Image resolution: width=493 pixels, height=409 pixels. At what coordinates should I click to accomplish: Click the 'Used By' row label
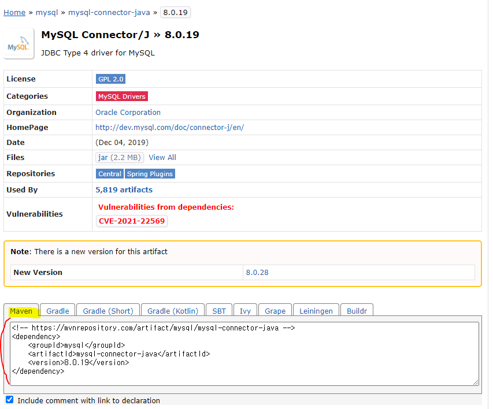[22, 190]
